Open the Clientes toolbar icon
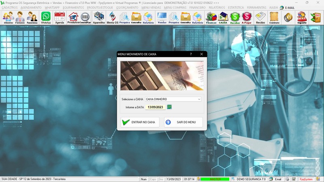Image resolution: width=324 pixels, height=182 pixels. [x=8, y=17]
